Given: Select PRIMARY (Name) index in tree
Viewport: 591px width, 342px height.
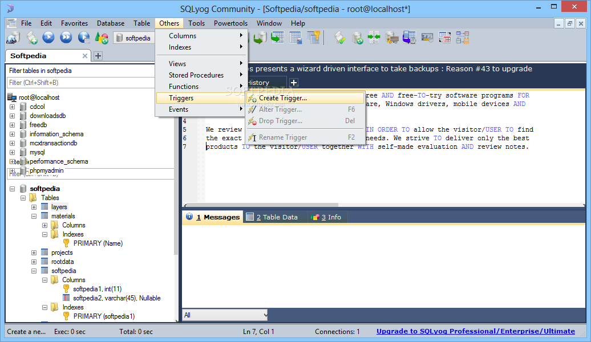Looking at the screenshot, I should [98, 243].
